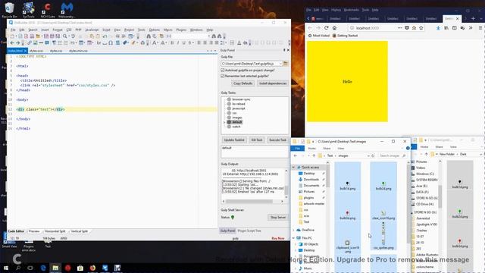Image resolution: width=485 pixels, height=273 pixels.
Task: Expand the default gulp task
Action: click(224, 122)
